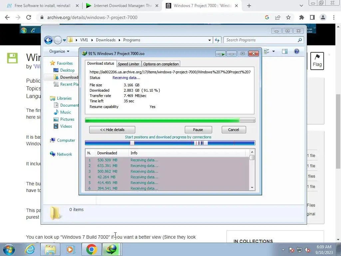The width and height of the screenshot is (341, 256).
Task: Click the change view icon in Explorer
Action: coord(267,51)
